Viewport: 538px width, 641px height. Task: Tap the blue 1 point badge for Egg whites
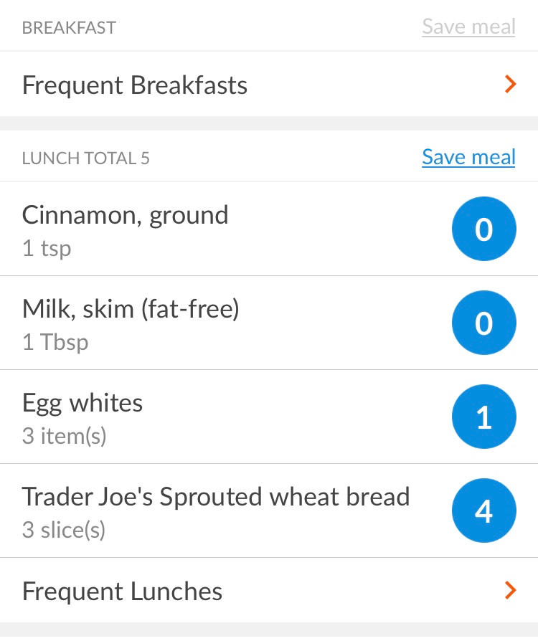484,417
